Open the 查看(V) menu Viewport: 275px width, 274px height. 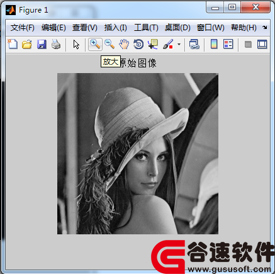click(85, 28)
